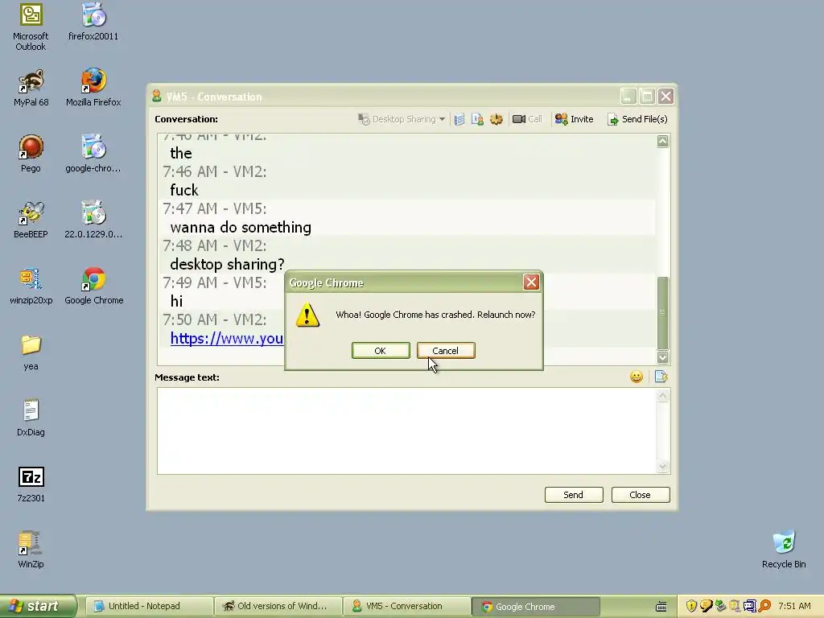
Task: Select the Google Chrome desktop shortcut
Action: coord(93,286)
